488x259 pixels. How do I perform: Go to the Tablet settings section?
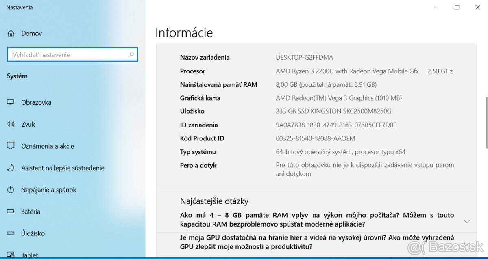click(29, 255)
